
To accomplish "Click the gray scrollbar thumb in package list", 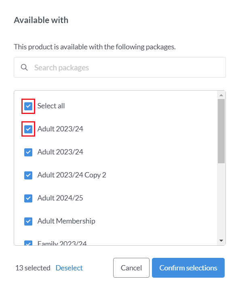I will 221,131.
